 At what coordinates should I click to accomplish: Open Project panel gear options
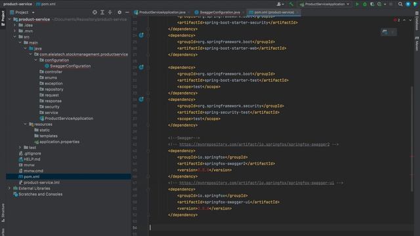pyautogui.click(x=119, y=12)
